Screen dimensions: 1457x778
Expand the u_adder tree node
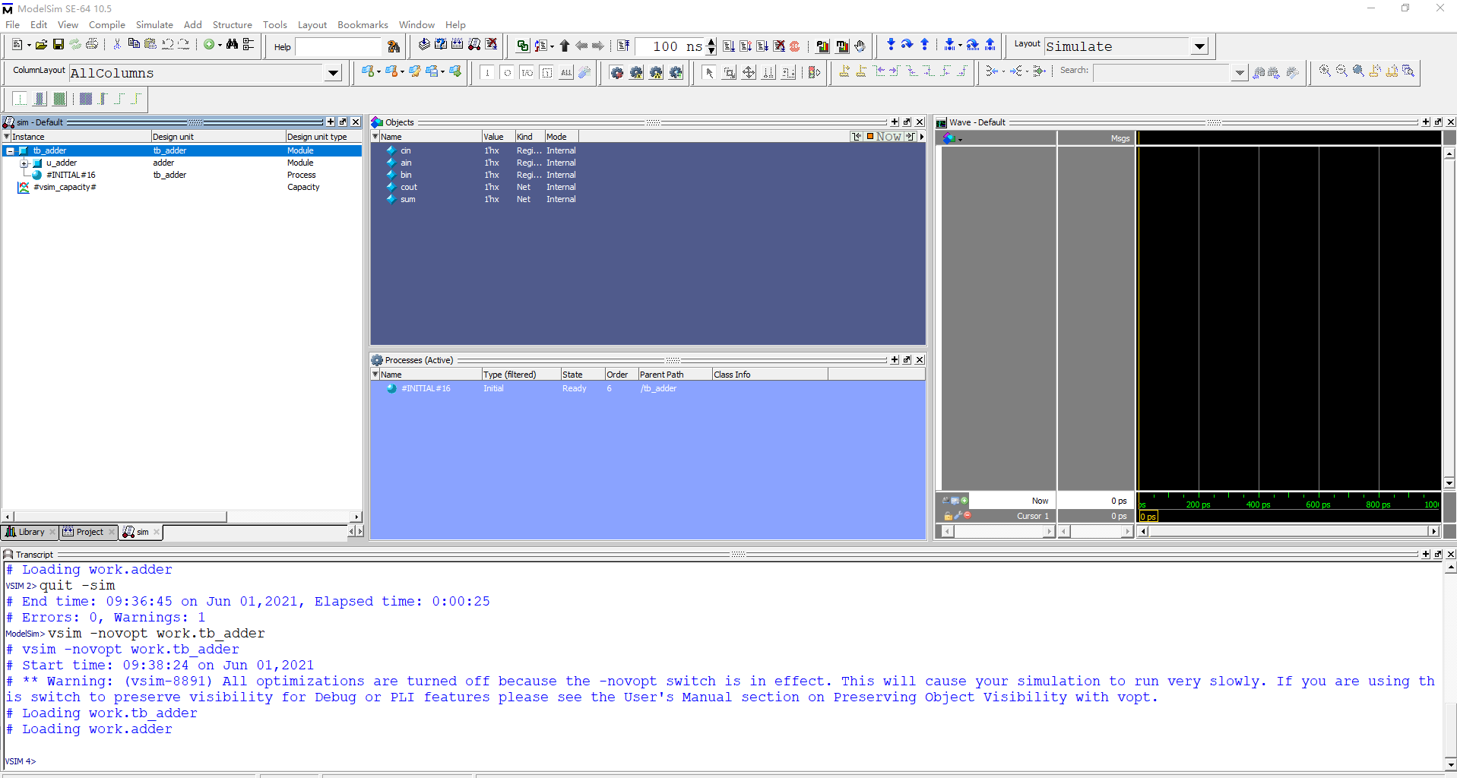(24, 163)
